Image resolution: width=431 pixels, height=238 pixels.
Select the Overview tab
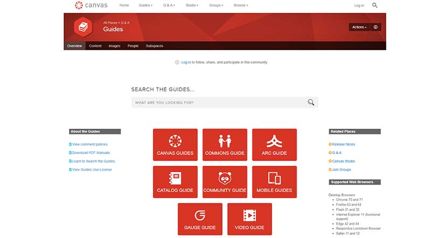[74, 46]
